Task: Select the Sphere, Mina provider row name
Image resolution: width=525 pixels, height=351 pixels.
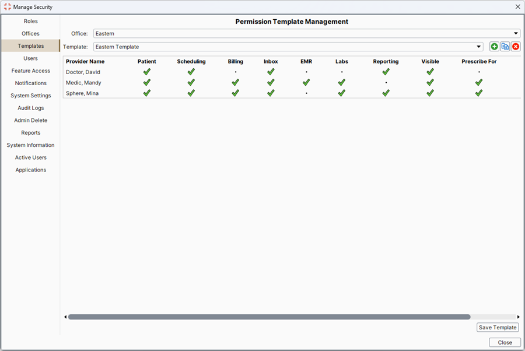Action: 82,93
